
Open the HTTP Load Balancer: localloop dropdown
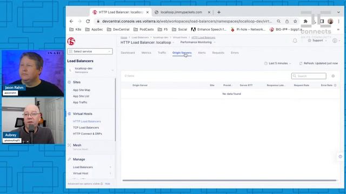point(148,43)
